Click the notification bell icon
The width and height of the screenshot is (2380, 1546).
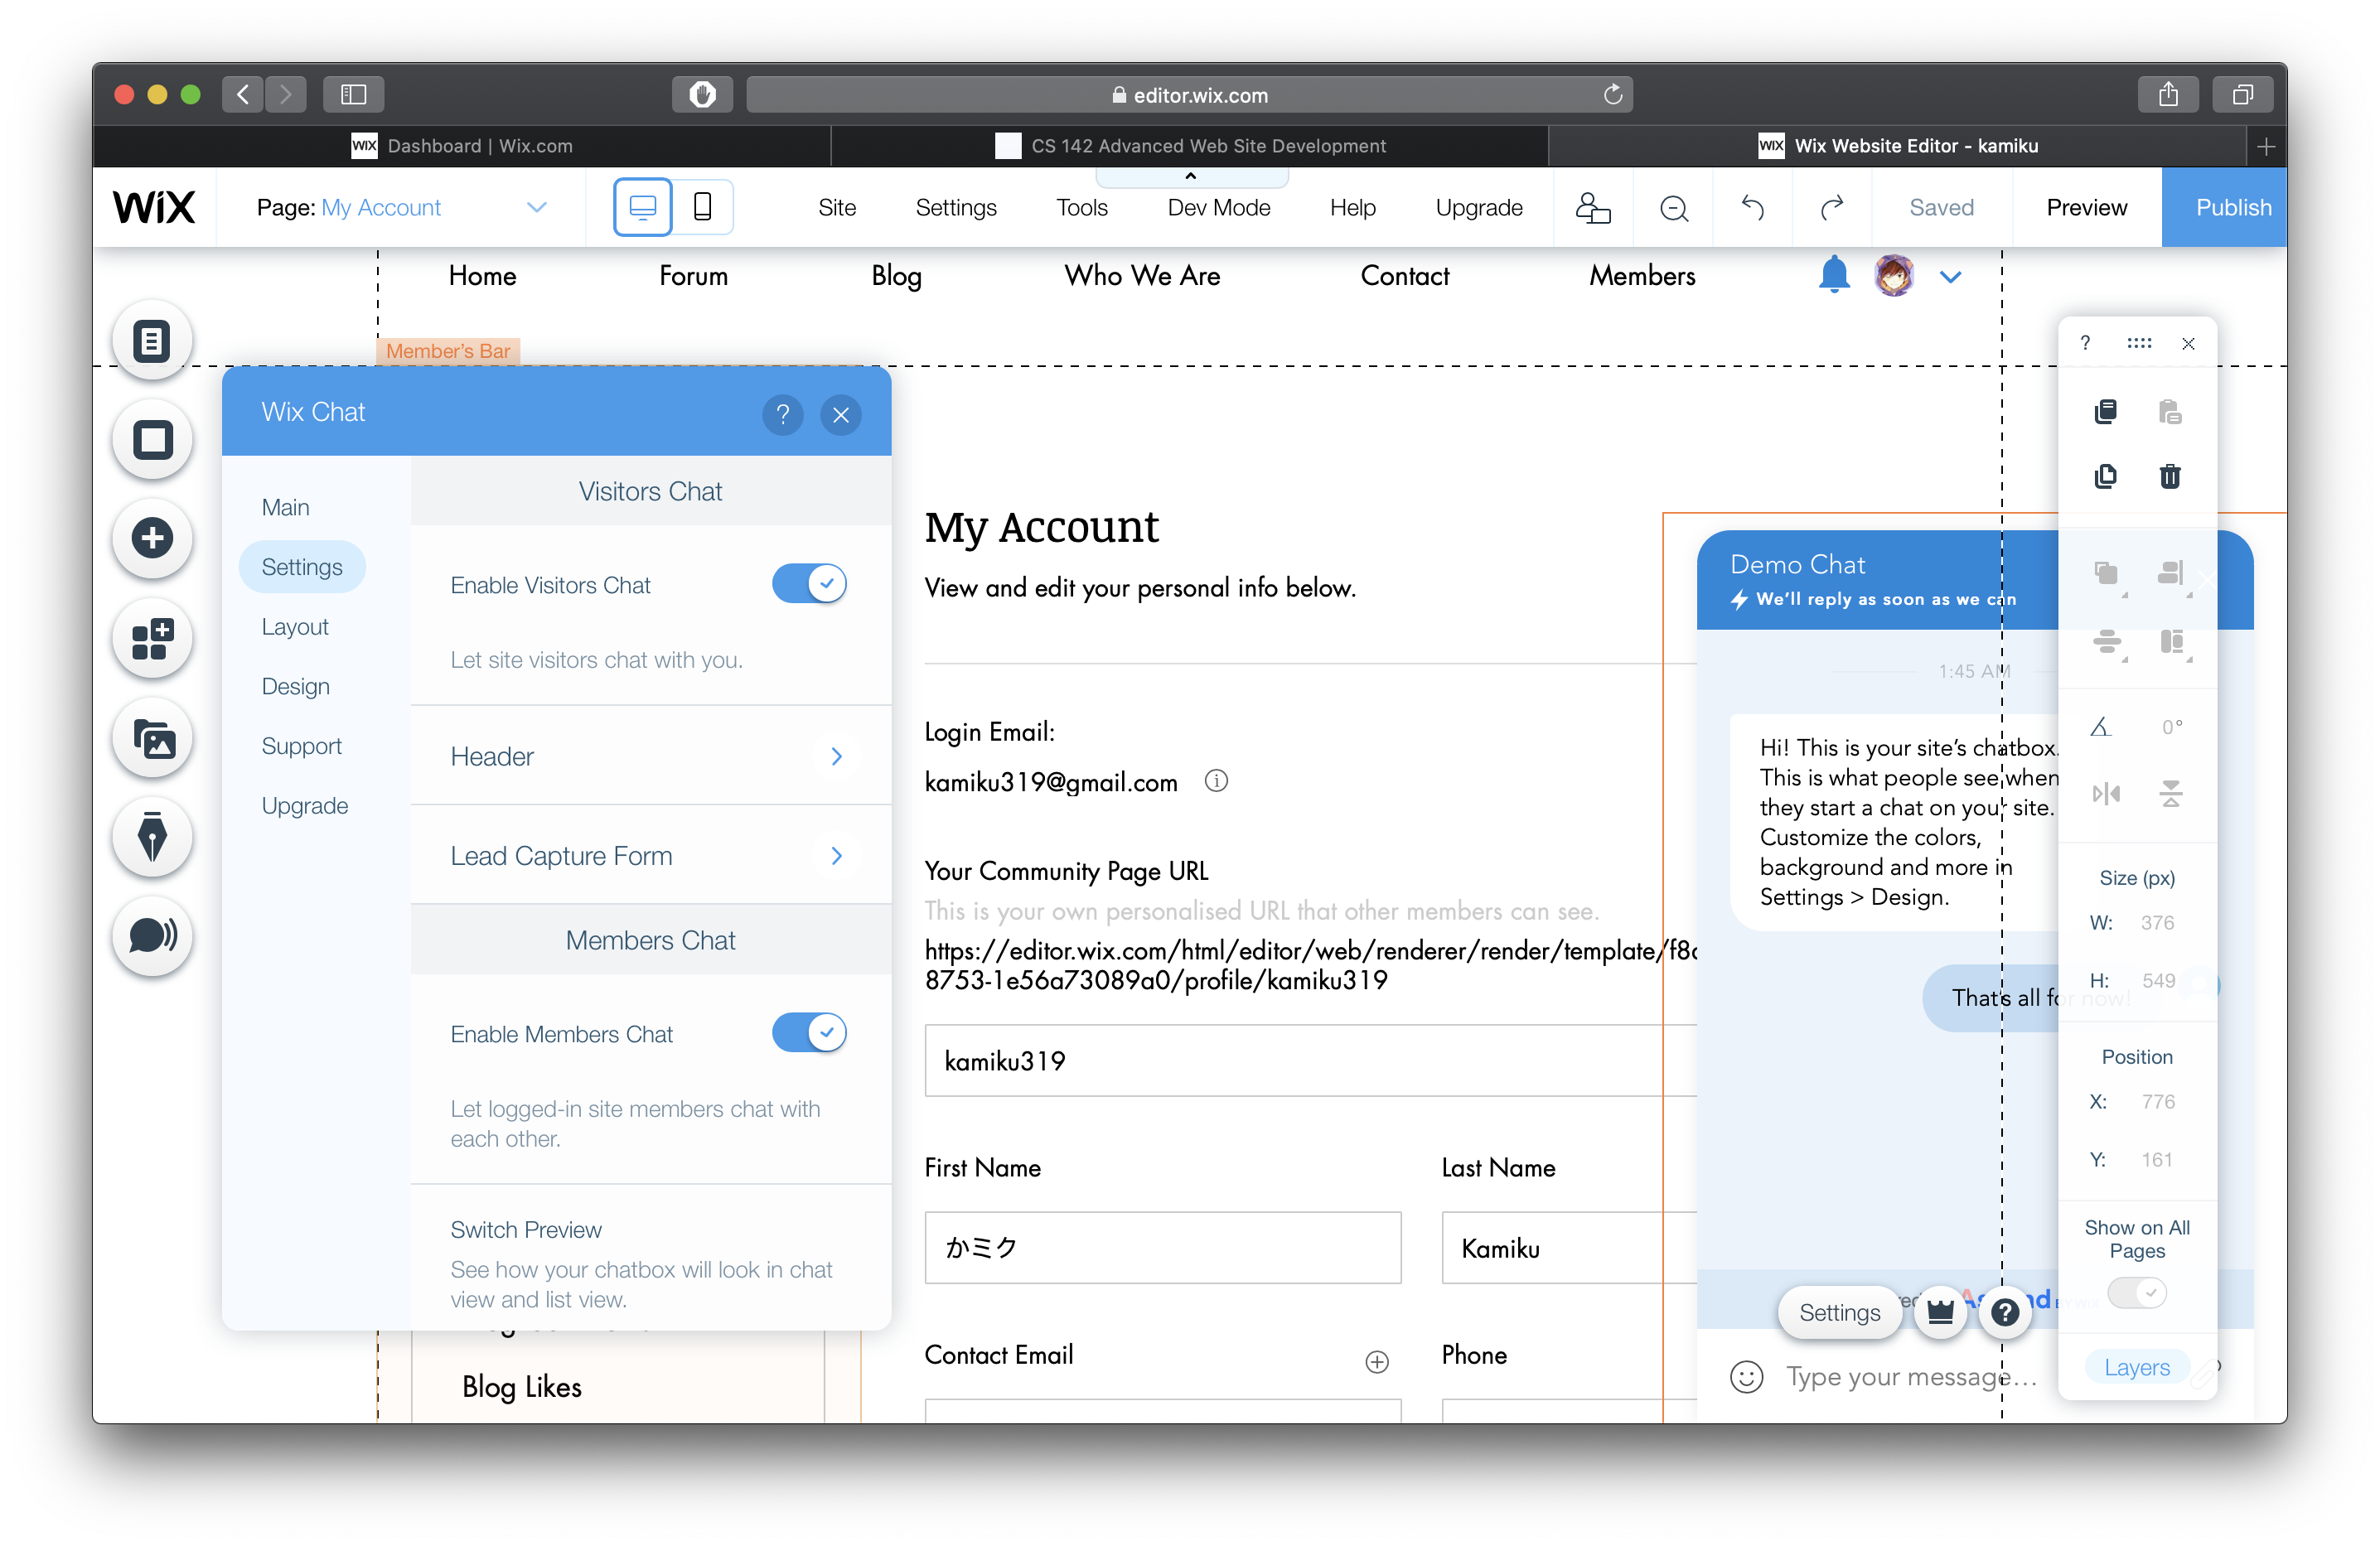(1833, 274)
